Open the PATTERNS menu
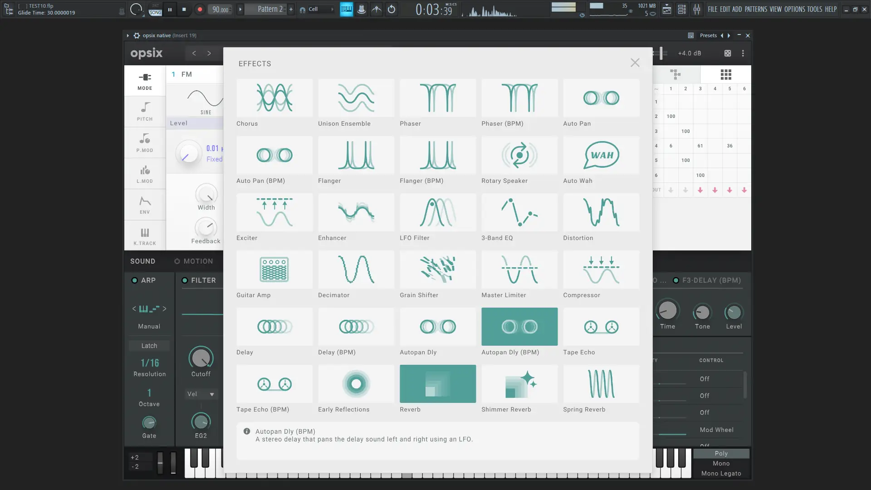871x490 pixels. (x=756, y=9)
